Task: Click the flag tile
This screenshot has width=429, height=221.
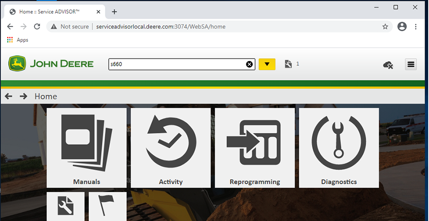Action: point(107,207)
